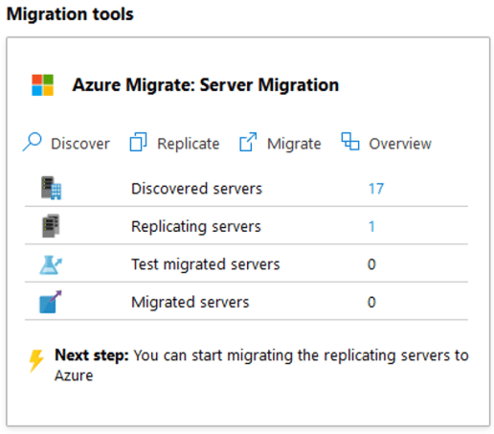The image size is (494, 434).
Task: Click the Discovered servers label
Action: (196, 189)
